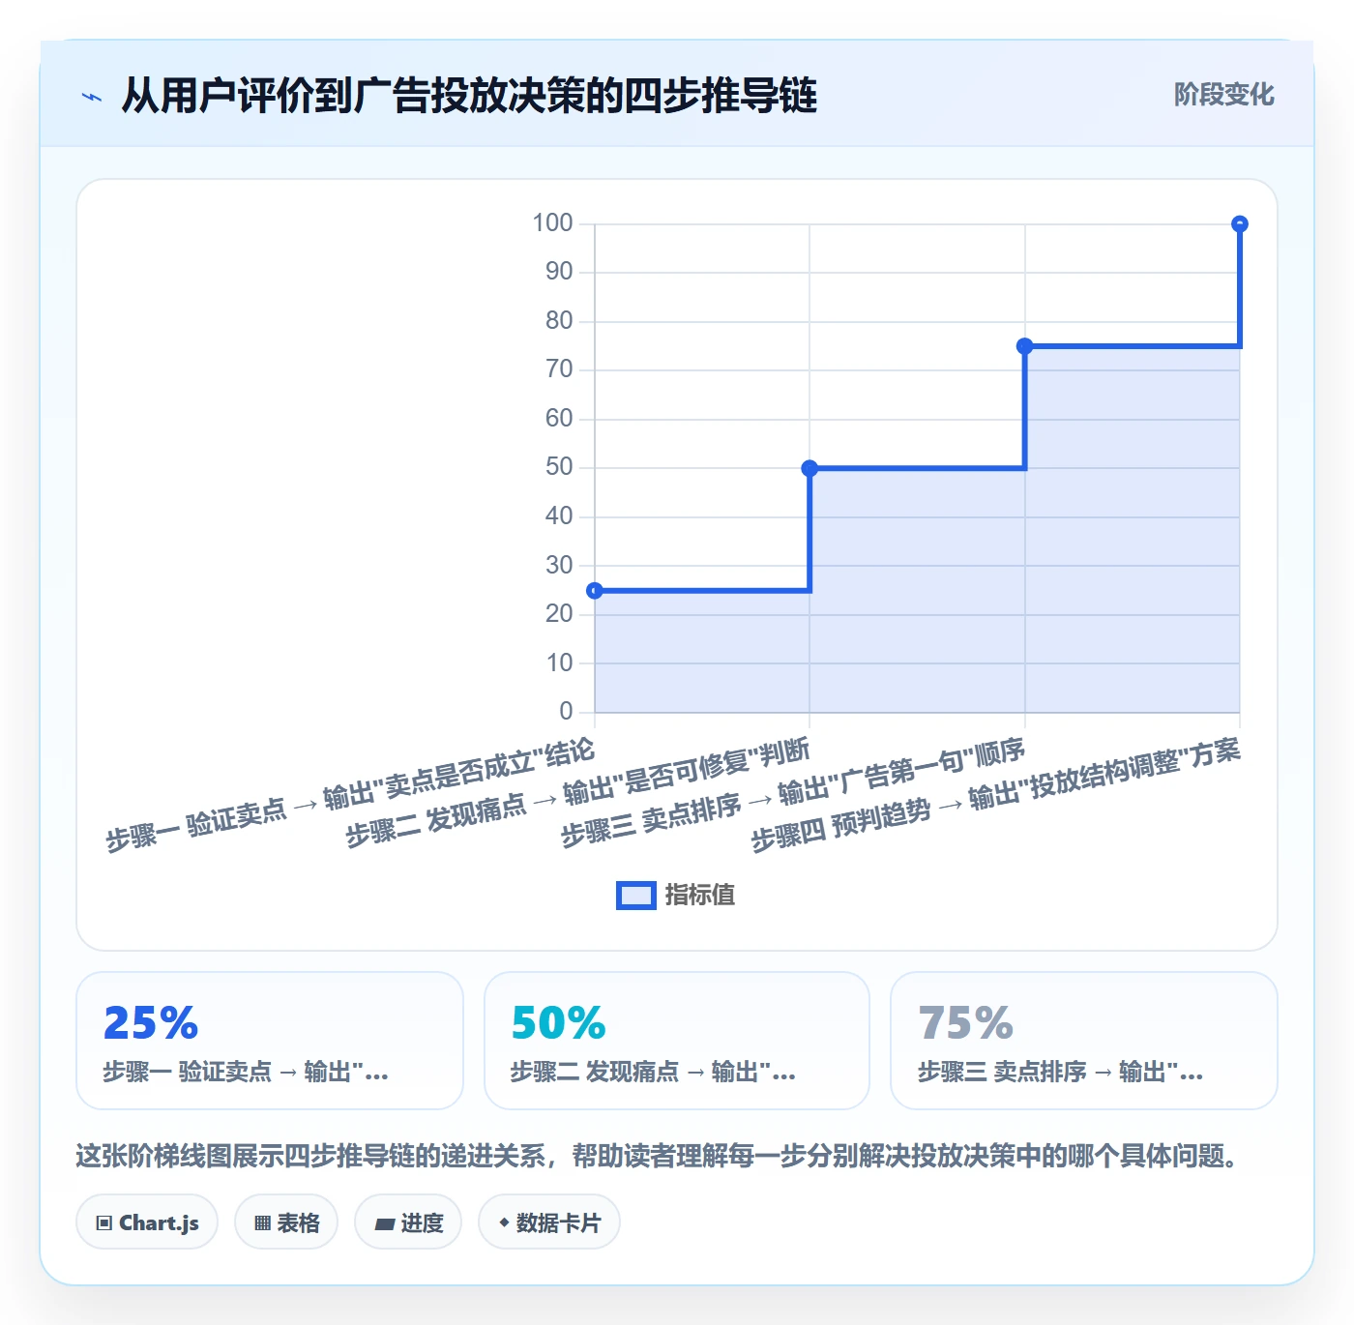Click the x-axis label 步骤二 发现痛点

[577, 792]
